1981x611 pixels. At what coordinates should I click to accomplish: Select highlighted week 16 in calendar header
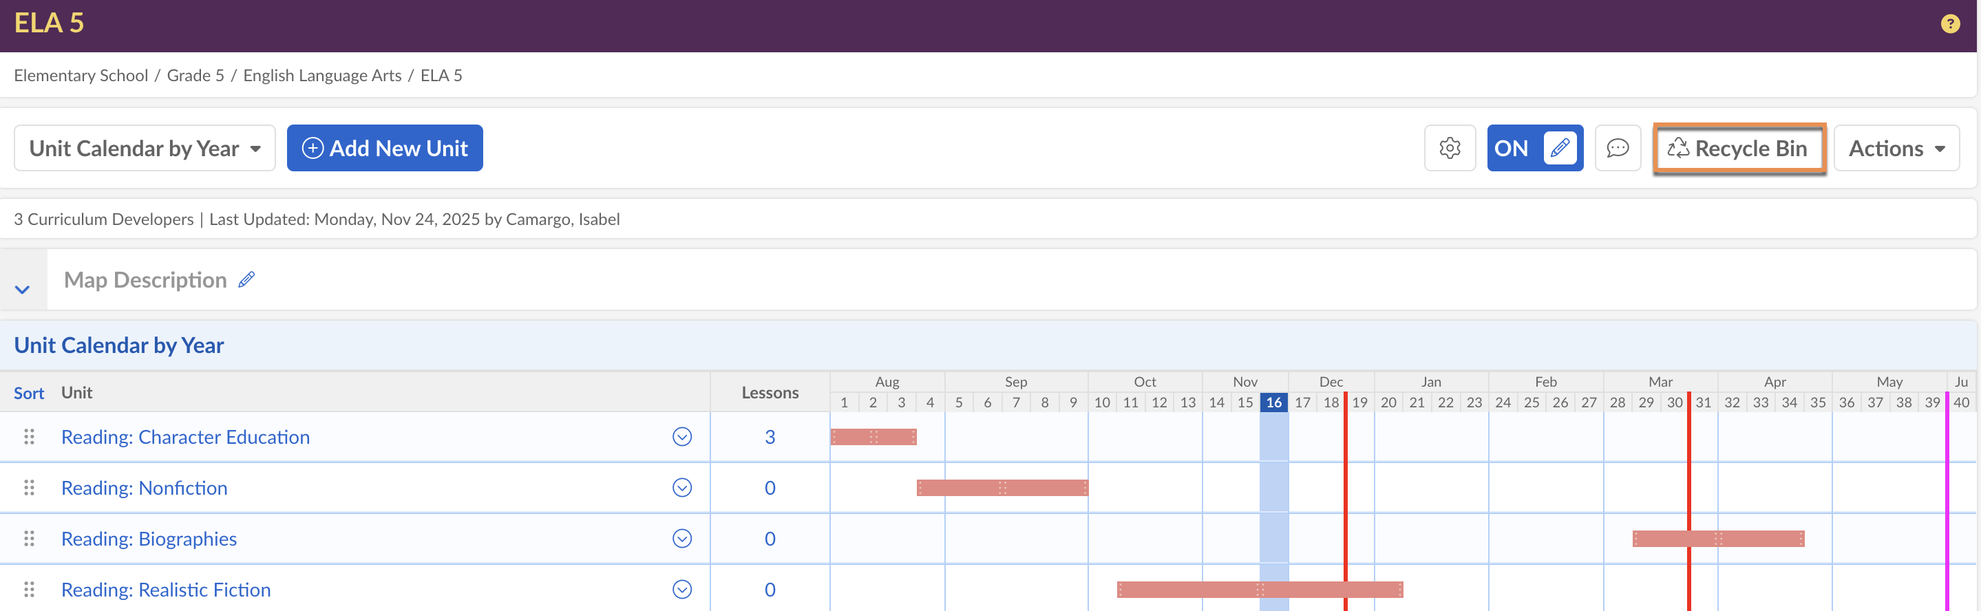point(1273,402)
